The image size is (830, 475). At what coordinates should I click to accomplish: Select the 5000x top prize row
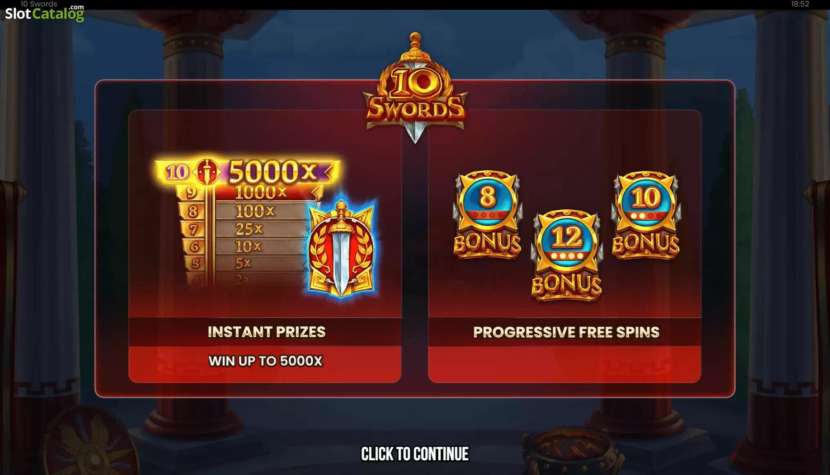pyautogui.click(x=247, y=171)
